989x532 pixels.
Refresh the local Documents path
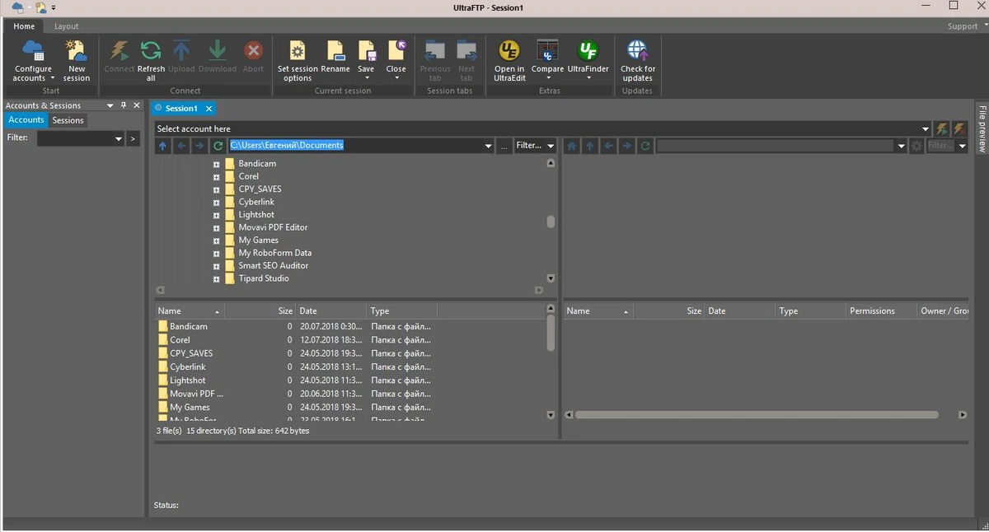(218, 146)
